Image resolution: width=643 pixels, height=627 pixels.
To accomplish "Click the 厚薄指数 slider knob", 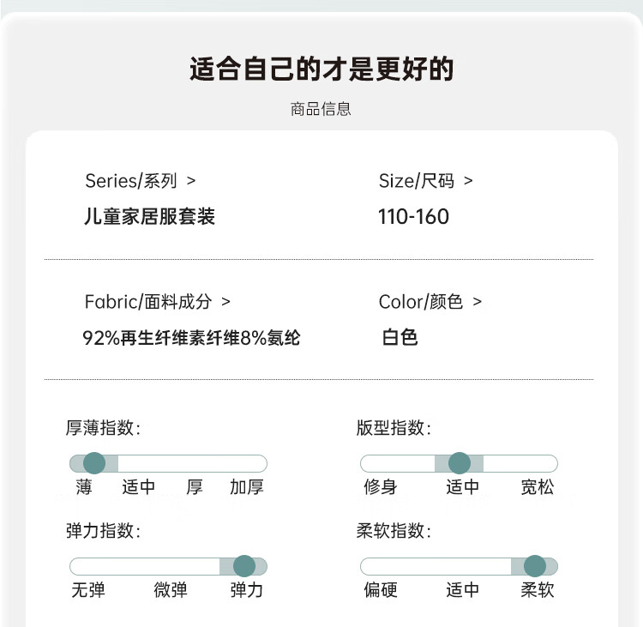I will click(x=94, y=463).
